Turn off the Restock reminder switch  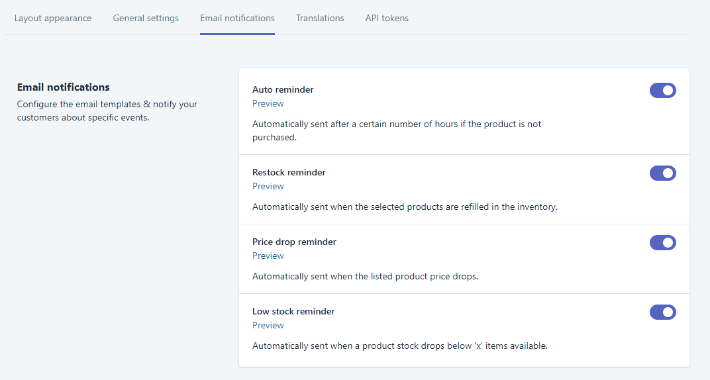click(x=662, y=173)
